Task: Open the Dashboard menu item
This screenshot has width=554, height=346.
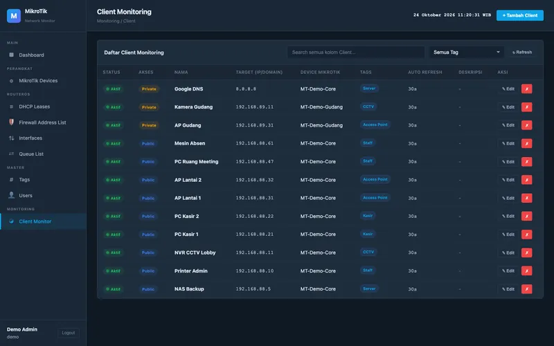Action: [x=43, y=55]
